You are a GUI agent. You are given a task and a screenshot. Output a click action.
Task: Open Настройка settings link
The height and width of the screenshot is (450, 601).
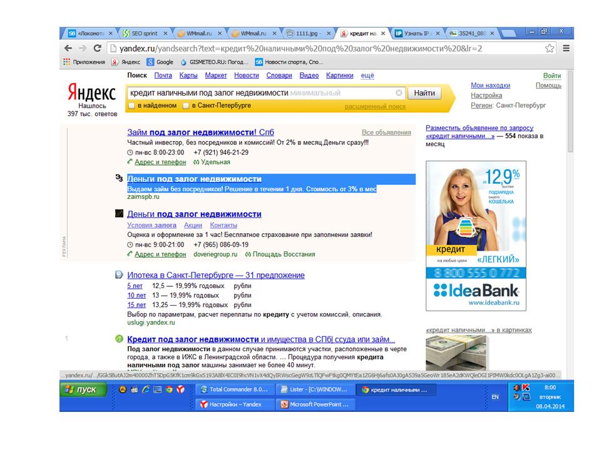pos(486,95)
